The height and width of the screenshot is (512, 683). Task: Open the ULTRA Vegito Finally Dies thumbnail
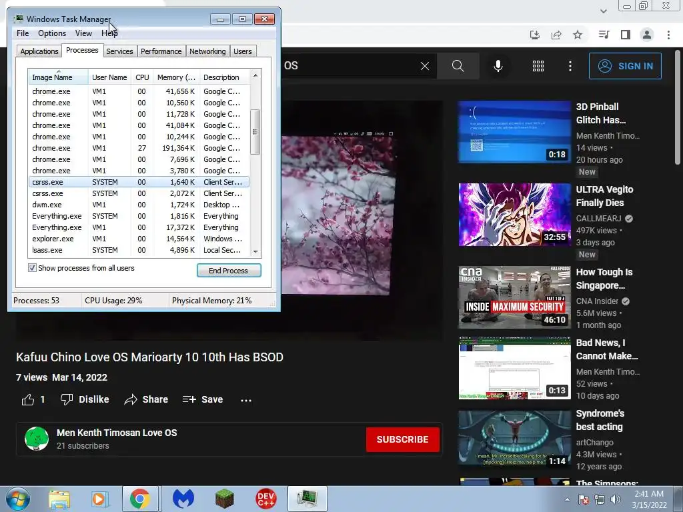coord(514,215)
